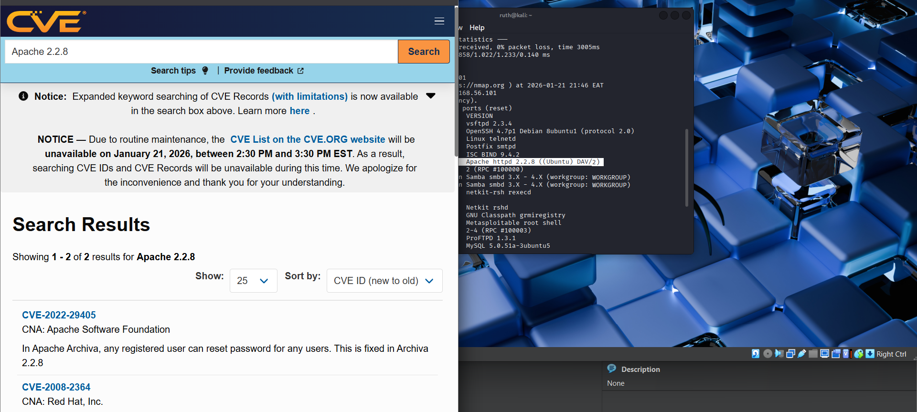Click the network adapters indicator in VirtualBox status bar
The image size is (917, 412).
(790, 354)
